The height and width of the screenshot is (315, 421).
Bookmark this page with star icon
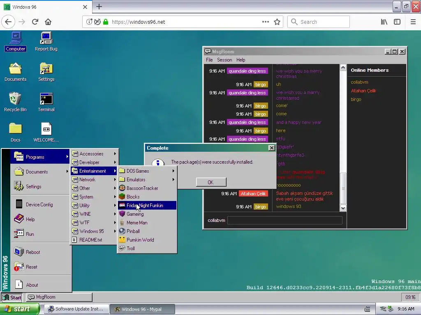277,22
